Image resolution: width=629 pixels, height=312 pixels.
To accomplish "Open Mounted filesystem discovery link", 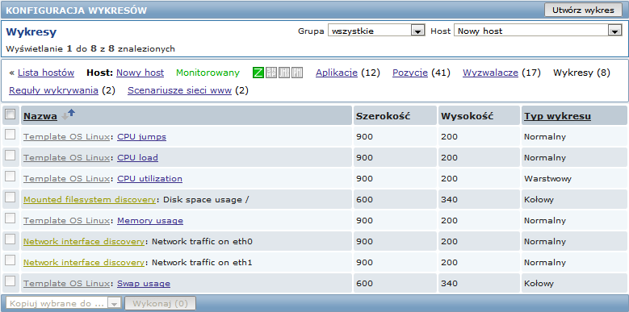I will pos(90,199).
